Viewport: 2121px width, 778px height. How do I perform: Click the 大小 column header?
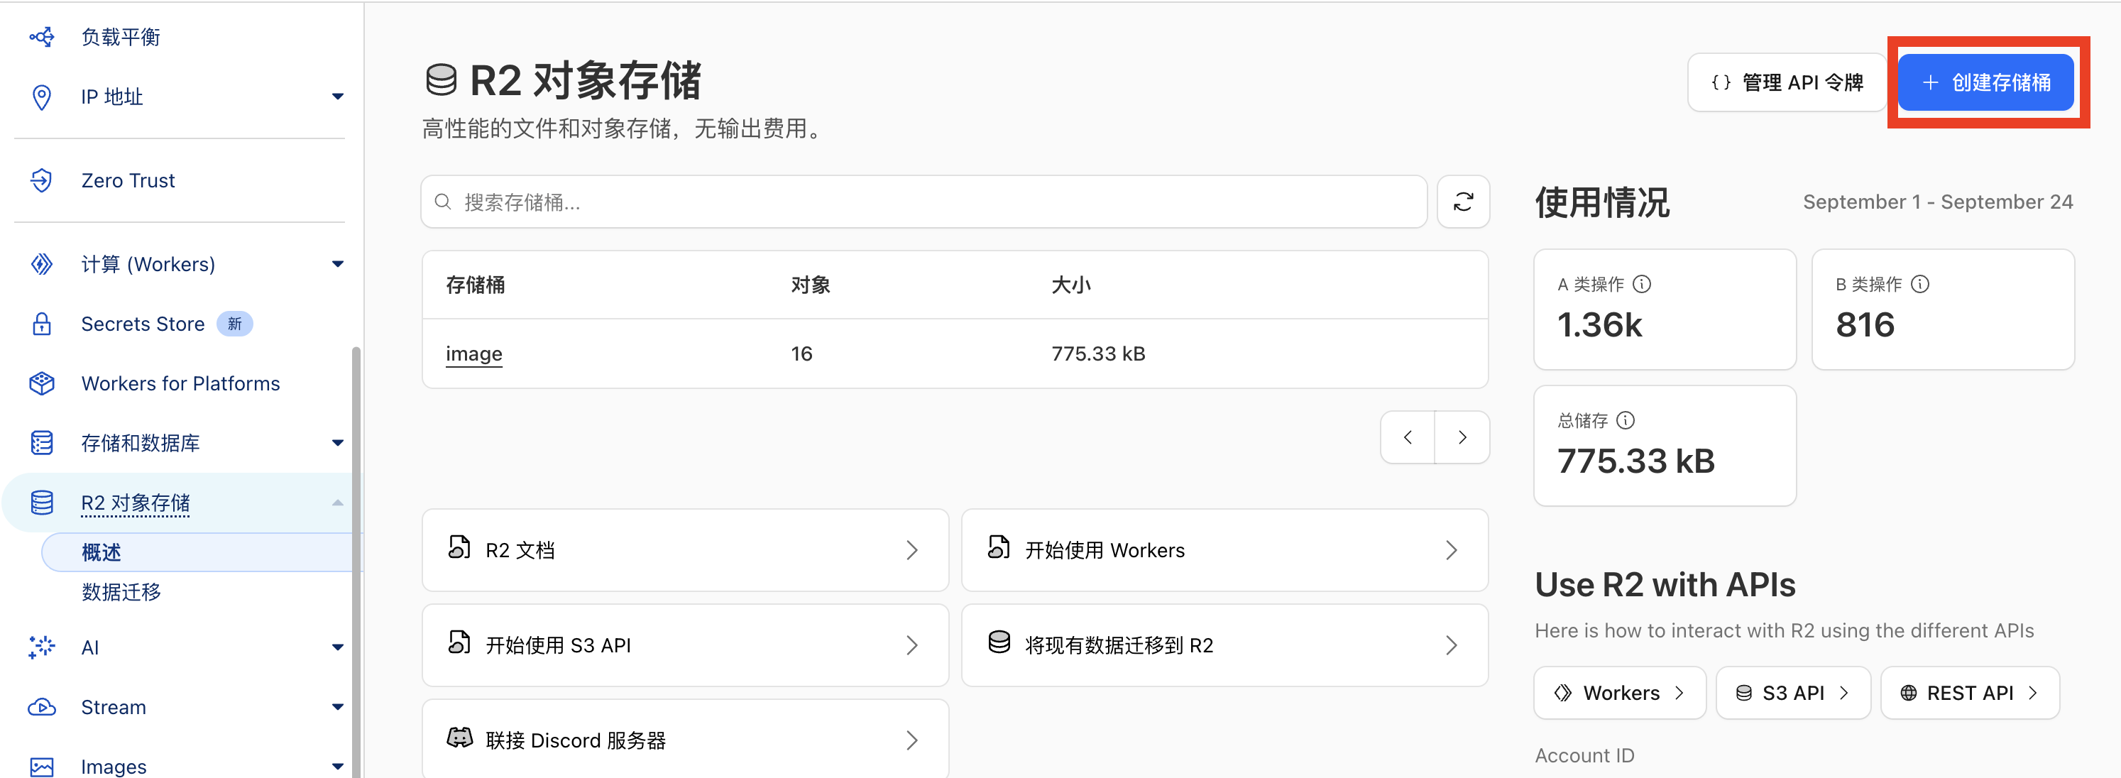[1070, 285]
